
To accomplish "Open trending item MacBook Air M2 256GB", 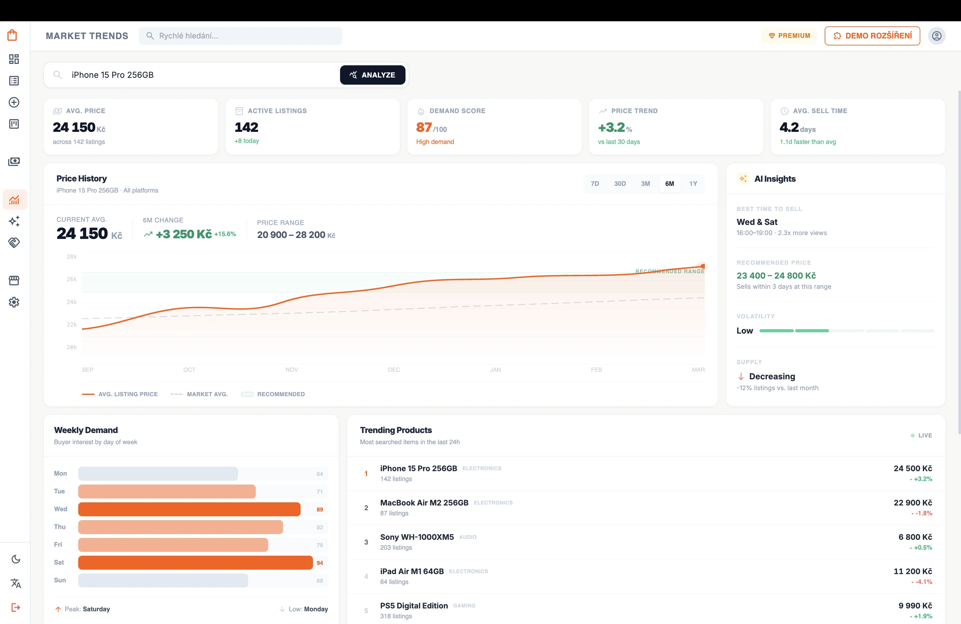I will (x=646, y=508).
